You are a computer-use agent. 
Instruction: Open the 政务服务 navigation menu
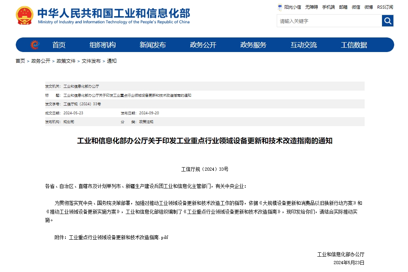(x=253, y=45)
